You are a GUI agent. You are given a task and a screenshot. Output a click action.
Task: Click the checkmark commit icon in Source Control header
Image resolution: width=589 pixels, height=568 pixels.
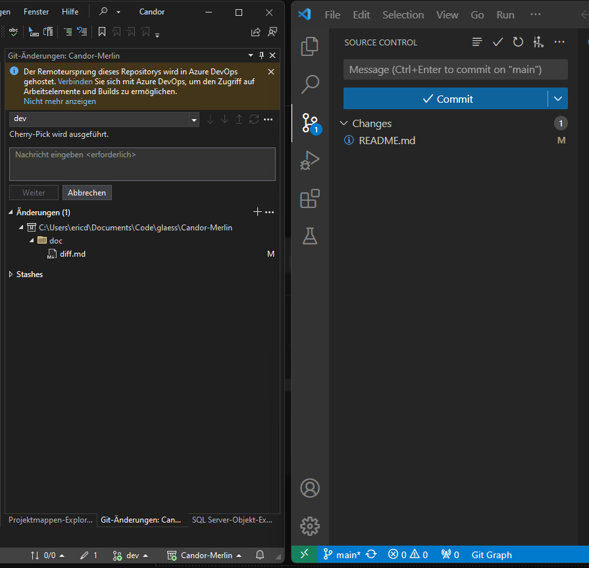[498, 42]
